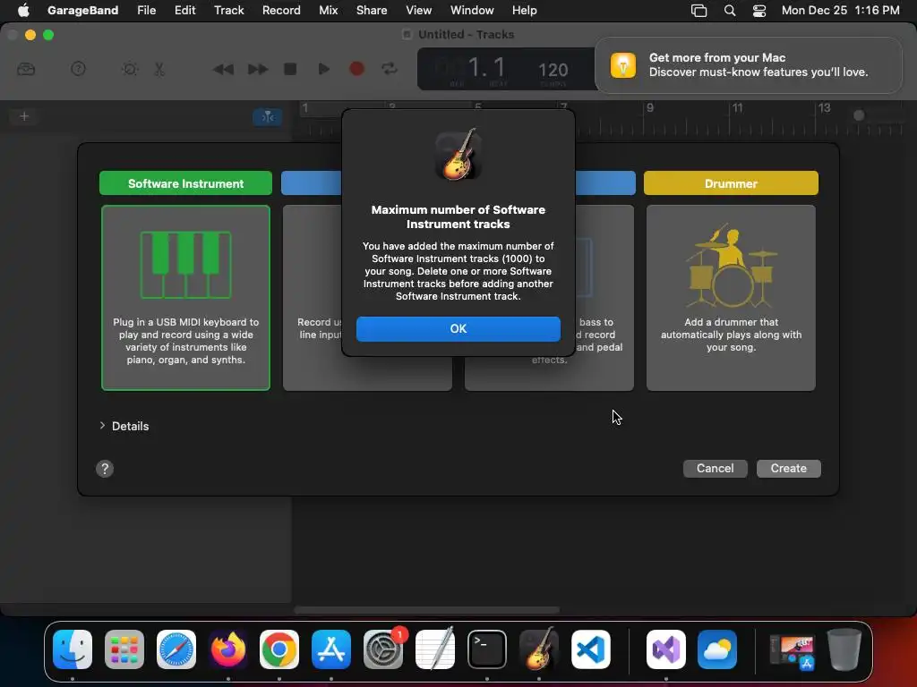
Task: Click the screen mirroring menu bar icon
Action: click(x=698, y=10)
